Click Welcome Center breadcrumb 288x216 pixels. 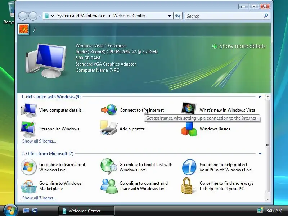click(129, 16)
